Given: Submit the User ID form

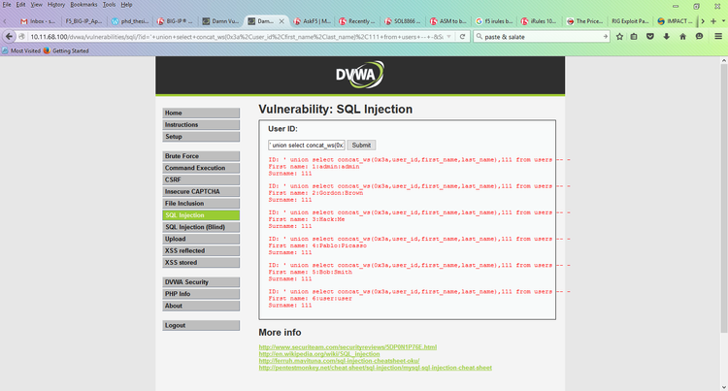Looking at the screenshot, I should click(x=361, y=146).
